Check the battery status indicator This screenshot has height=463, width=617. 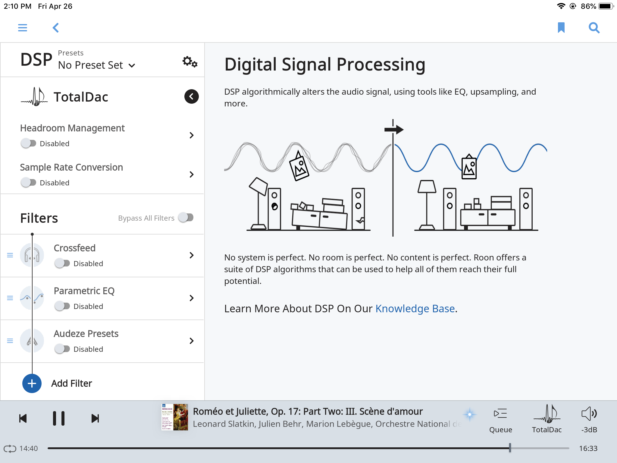(606, 6)
